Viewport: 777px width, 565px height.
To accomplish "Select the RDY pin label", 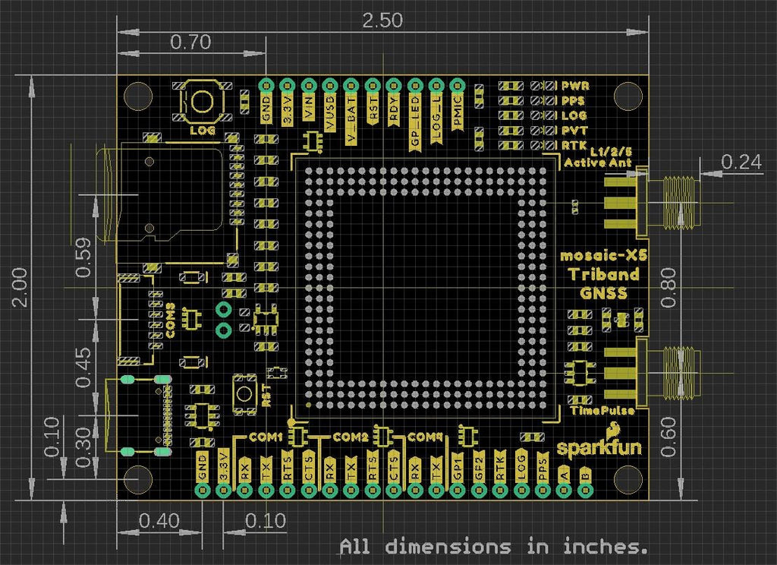I will (394, 109).
